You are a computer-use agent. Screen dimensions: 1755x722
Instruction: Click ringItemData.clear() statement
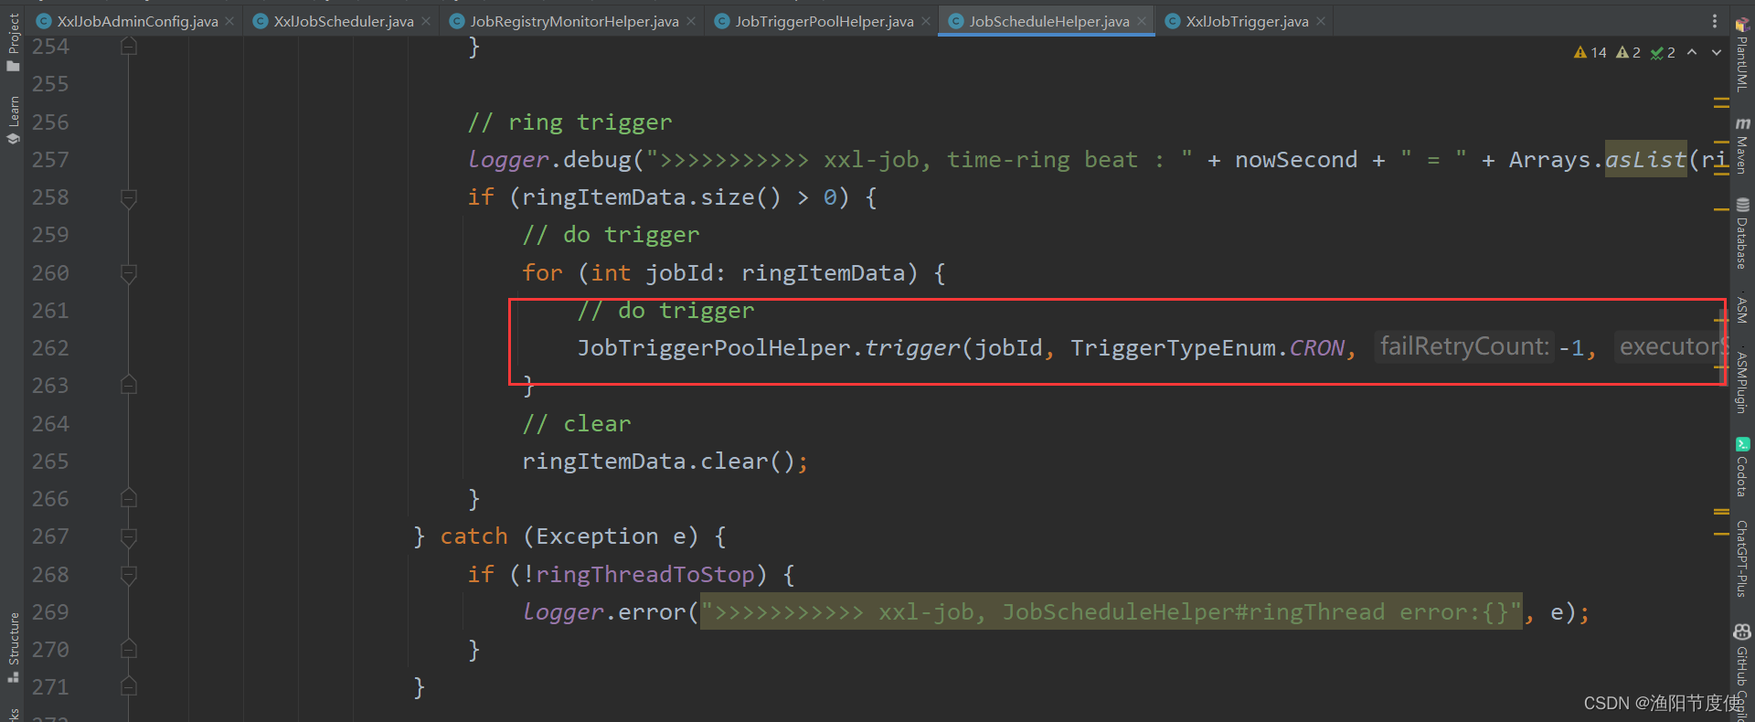point(665,462)
